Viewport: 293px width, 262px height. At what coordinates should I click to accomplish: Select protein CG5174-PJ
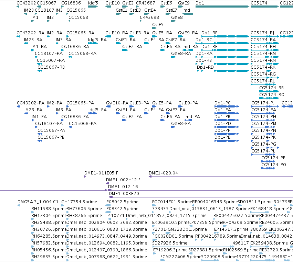[x=263, y=103]
